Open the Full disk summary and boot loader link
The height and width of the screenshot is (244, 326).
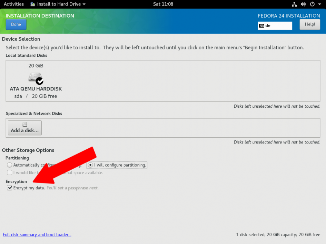[x=37, y=234]
